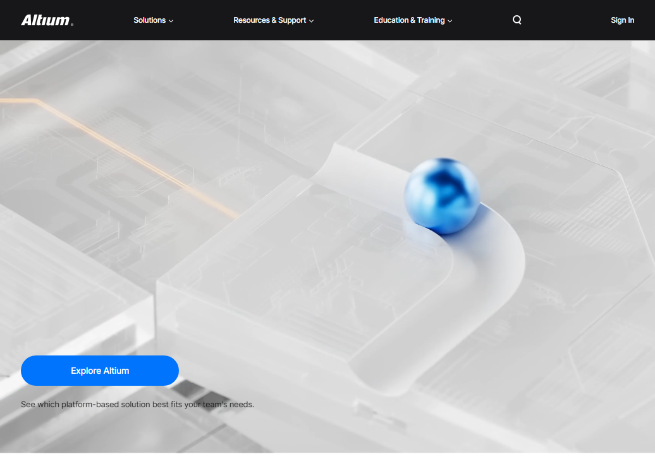Open the search magnifier icon

coord(517,20)
